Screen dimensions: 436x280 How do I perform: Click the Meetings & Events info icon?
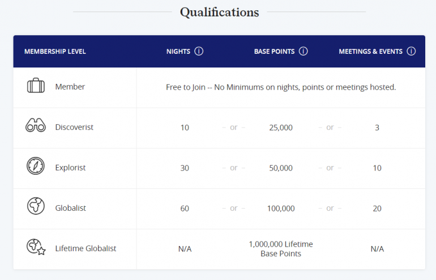pyautogui.click(x=411, y=51)
